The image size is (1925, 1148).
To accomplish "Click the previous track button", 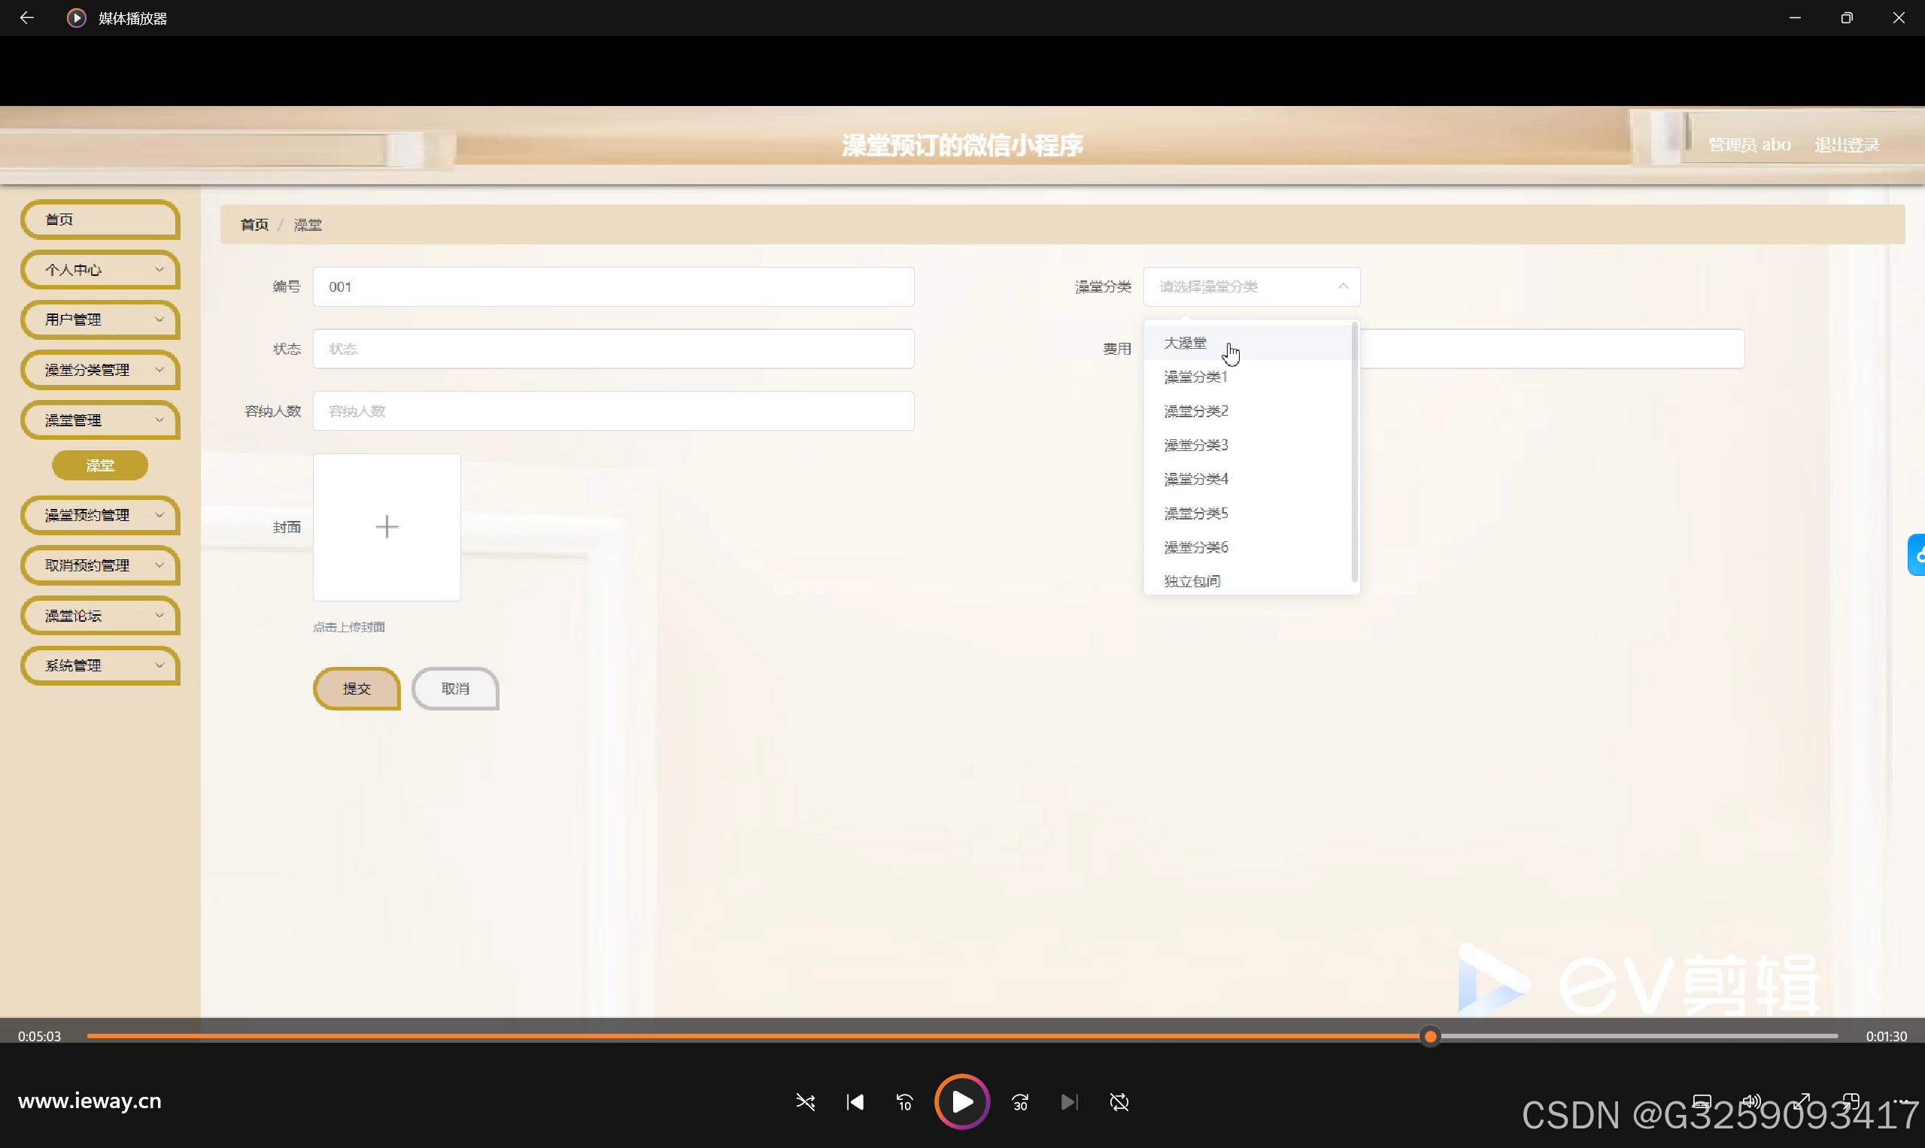I will 855,1101.
